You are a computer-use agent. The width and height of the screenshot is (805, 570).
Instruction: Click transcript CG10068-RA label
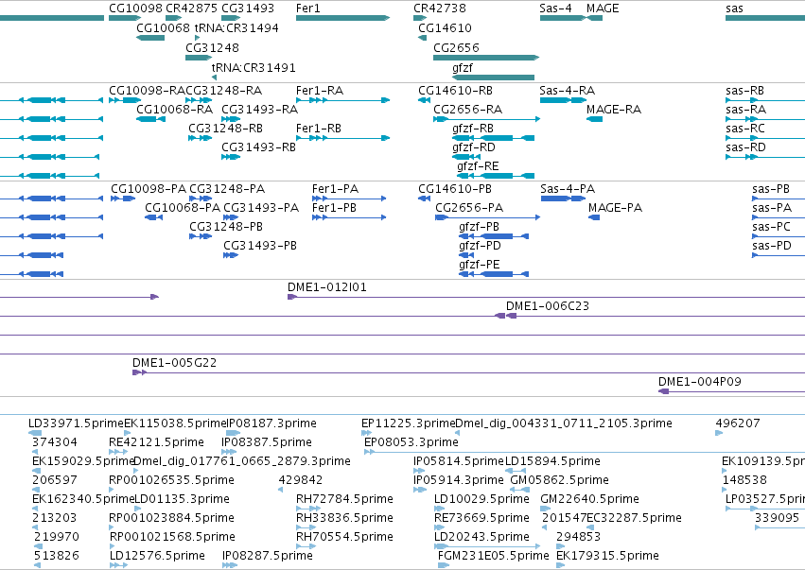click(x=175, y=110)
